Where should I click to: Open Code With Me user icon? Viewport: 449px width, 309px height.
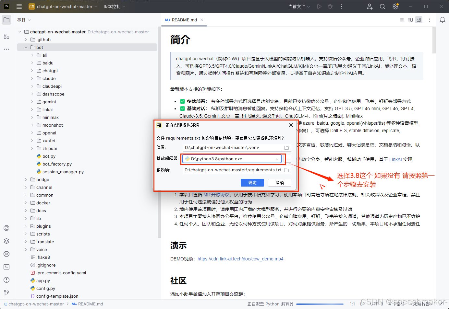tap(370, 6)
